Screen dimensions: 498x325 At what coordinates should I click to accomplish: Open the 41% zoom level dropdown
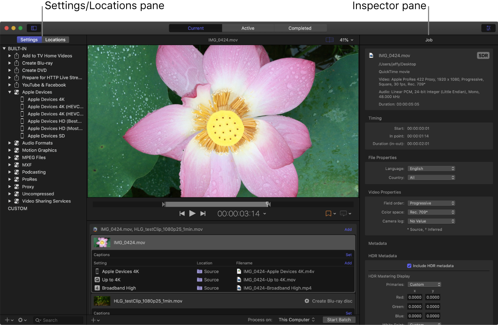point(345,39)
